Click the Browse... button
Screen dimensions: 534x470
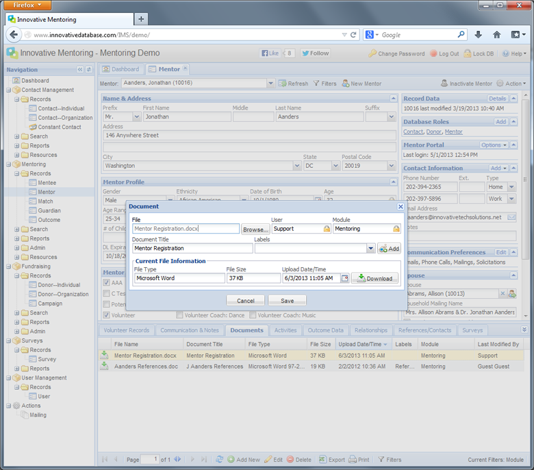(255, 230)
